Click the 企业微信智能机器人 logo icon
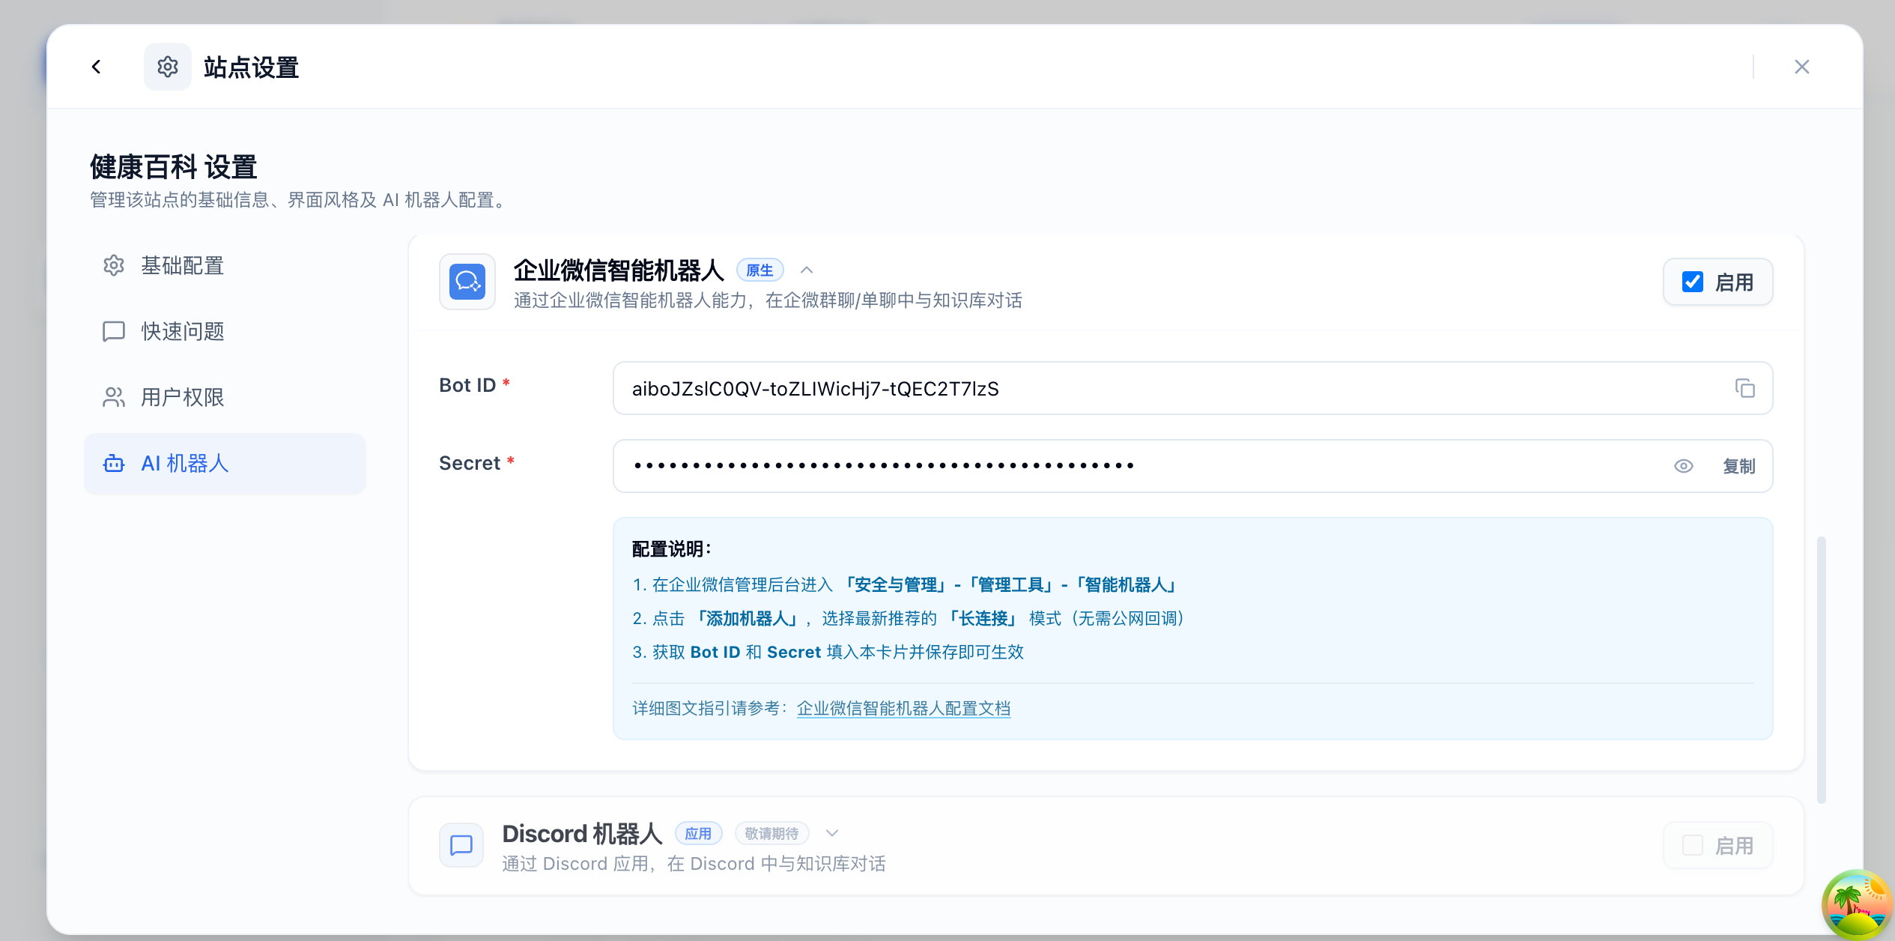 (467, 282)
